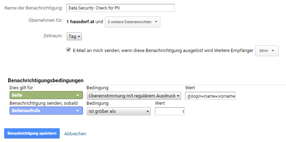
Task: Toggle the E-Mail an mich senden checkbox
Action: 68,50
